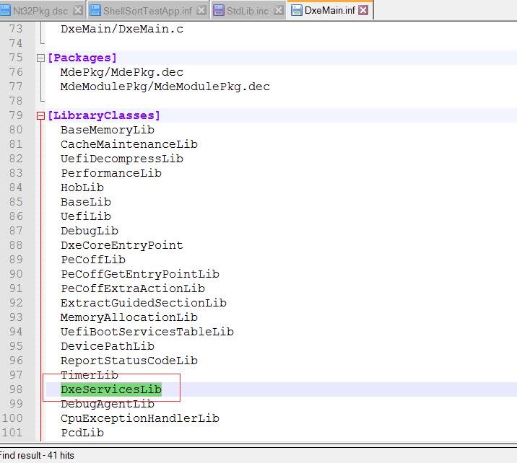This screenshot has height=463, width=517.
Task: Click the TimerLib entry
Action: (90, 375)
